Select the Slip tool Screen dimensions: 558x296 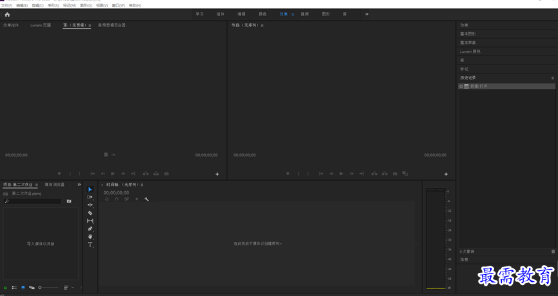coord(90,221)
